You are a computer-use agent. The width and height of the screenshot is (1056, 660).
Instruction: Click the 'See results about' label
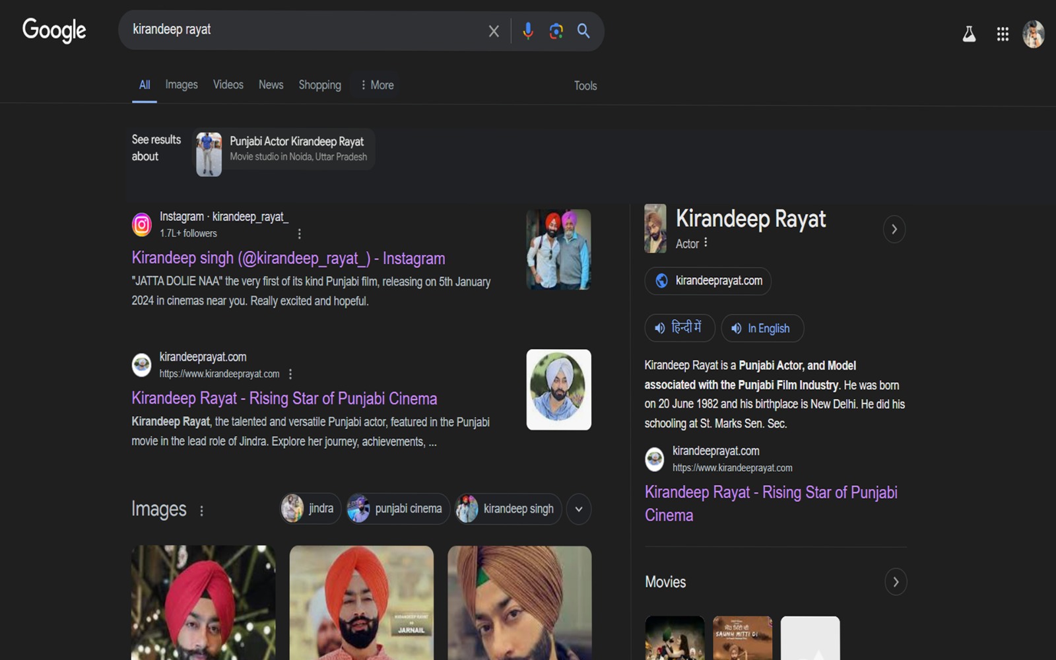156,148
